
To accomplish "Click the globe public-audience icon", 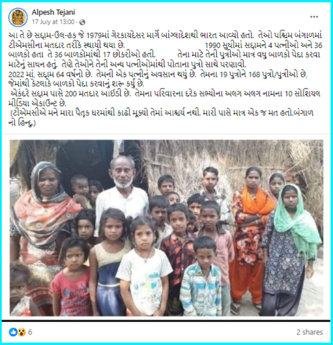I will pyautogui.click(x=82, y=22).
